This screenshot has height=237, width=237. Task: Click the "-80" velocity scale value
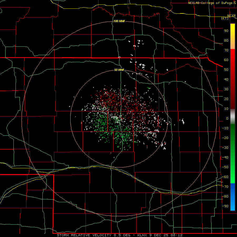[225, 196]
